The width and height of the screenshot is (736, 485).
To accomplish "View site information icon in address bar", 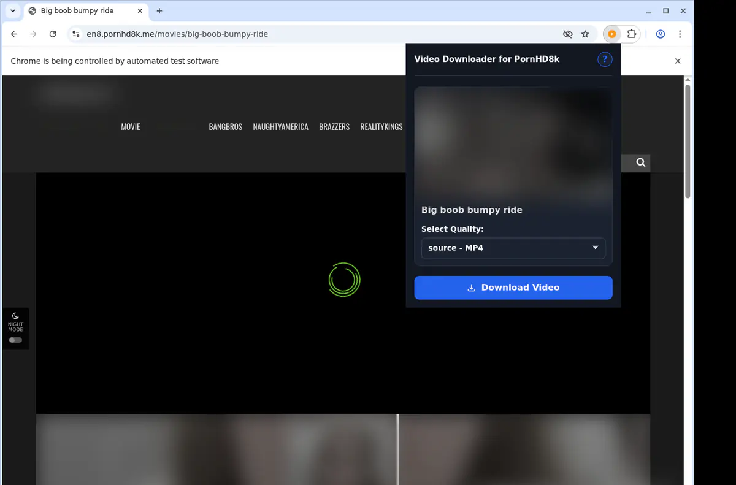I will (75, 34).
